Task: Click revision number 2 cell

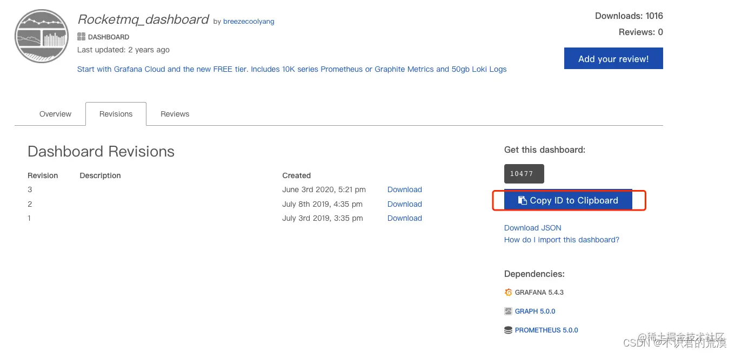Action: [30, 204]
